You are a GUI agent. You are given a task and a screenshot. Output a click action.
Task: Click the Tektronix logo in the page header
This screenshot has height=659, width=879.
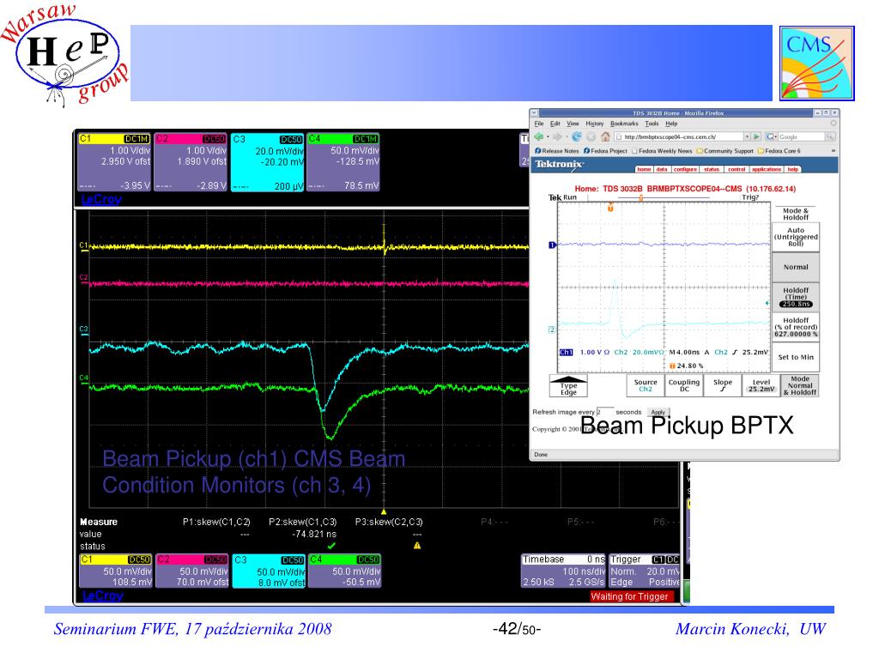[x=559, y=164]
